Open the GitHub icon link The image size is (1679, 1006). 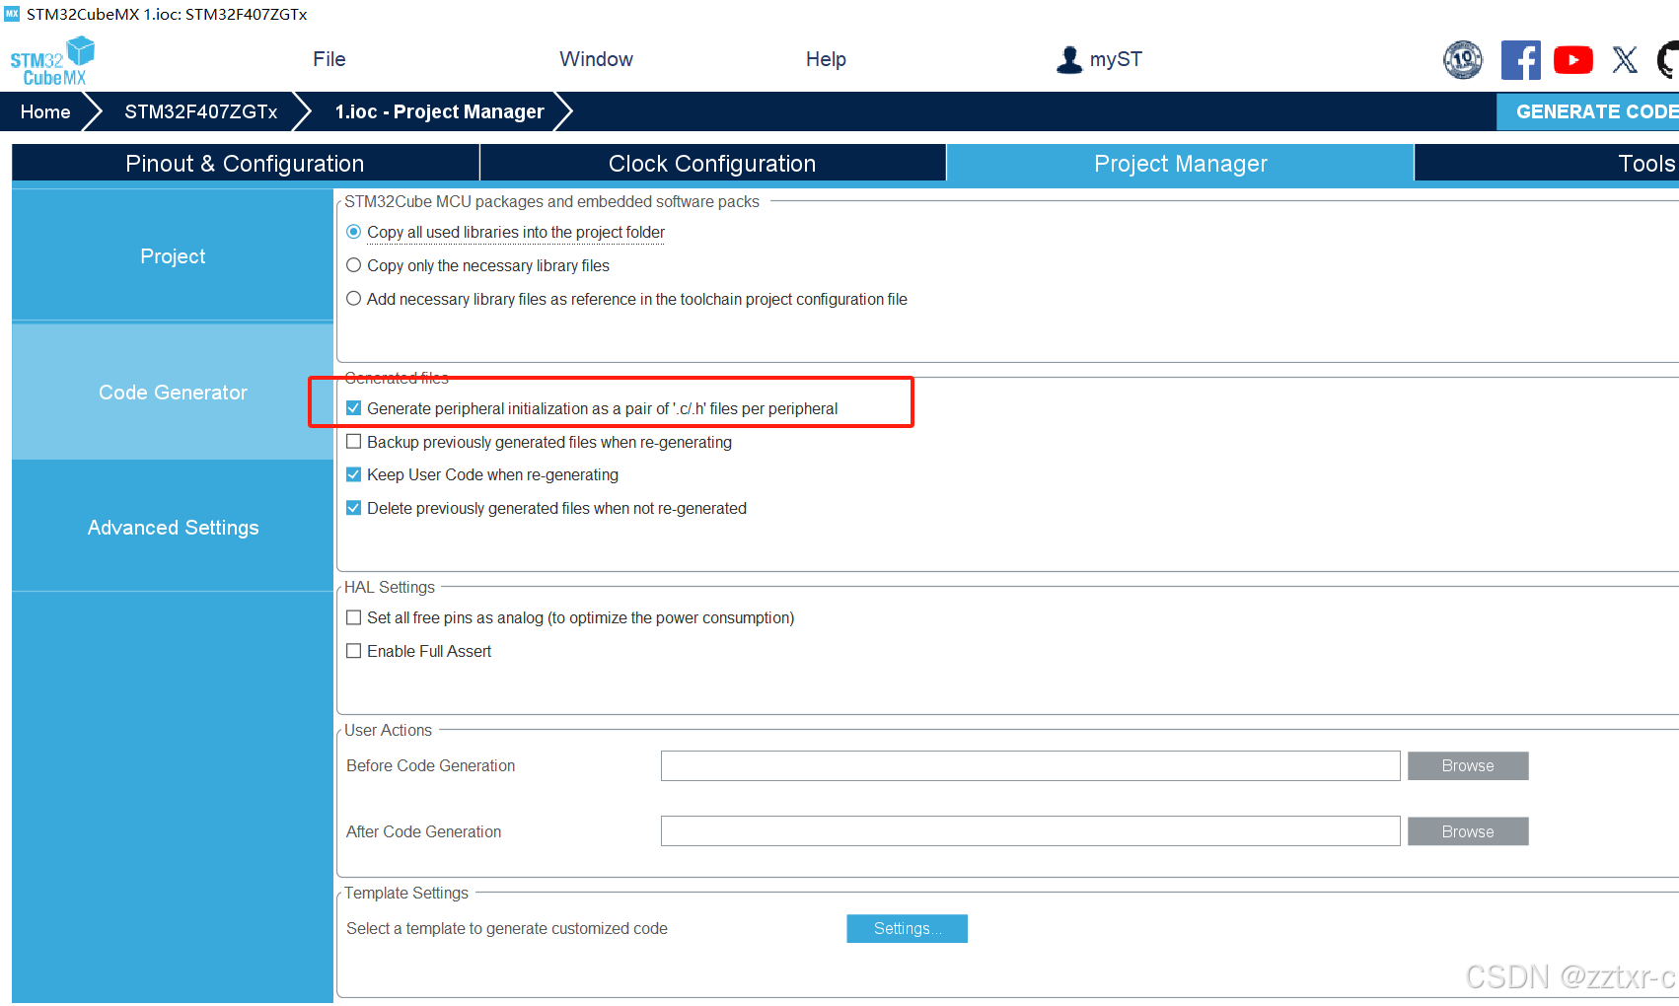click(x=1669, y=60)
